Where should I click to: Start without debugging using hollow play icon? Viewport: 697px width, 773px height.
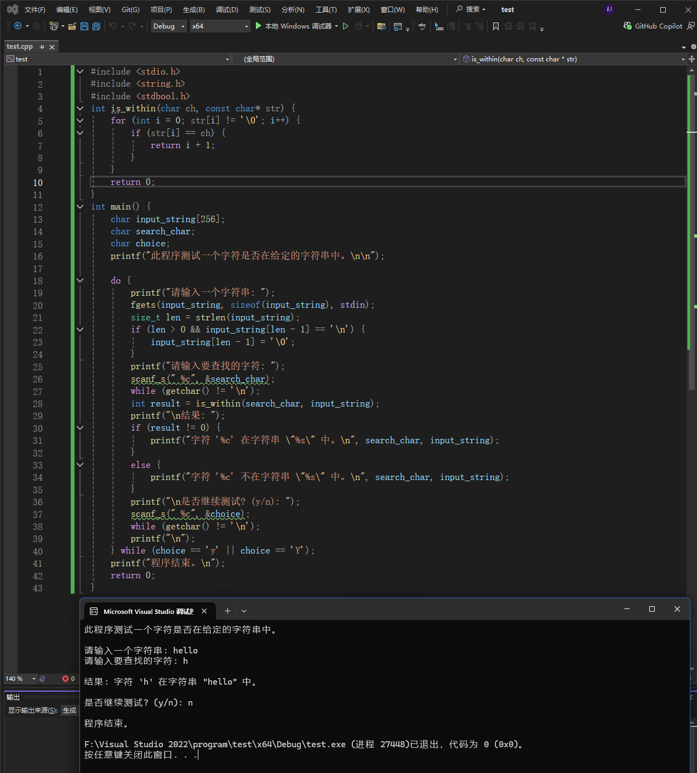pos(346,26)
